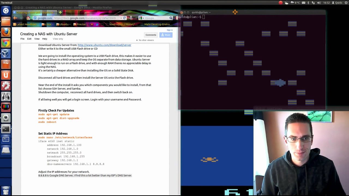Click the 'Set Static IP Address' heading

53,134
